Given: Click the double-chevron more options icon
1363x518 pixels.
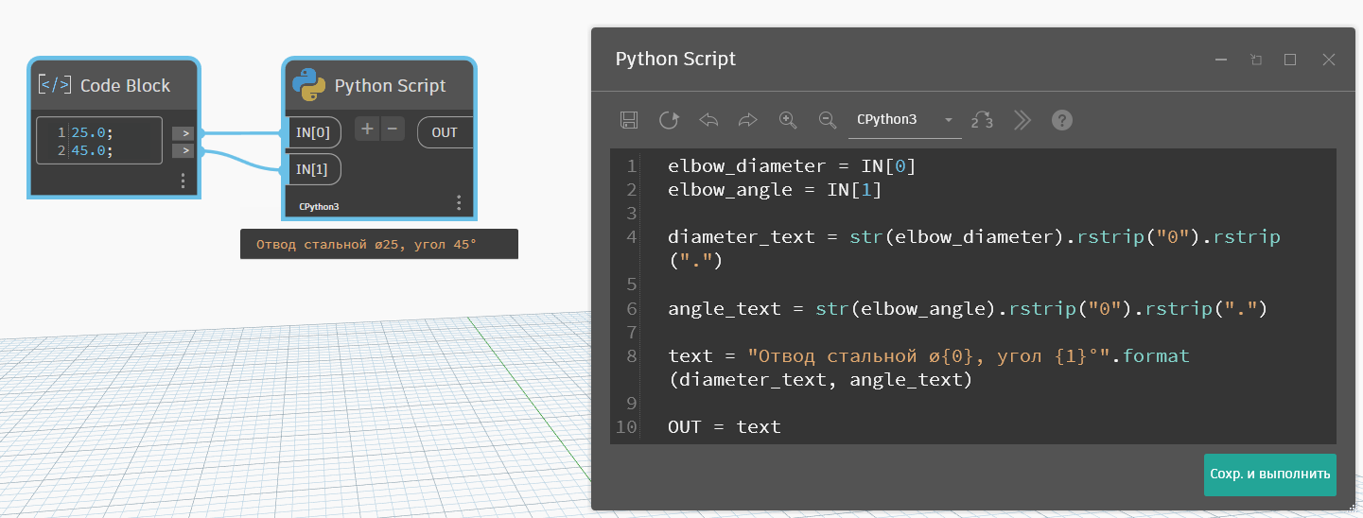Looking at the screenshot, I should [x=1022, y=120].
